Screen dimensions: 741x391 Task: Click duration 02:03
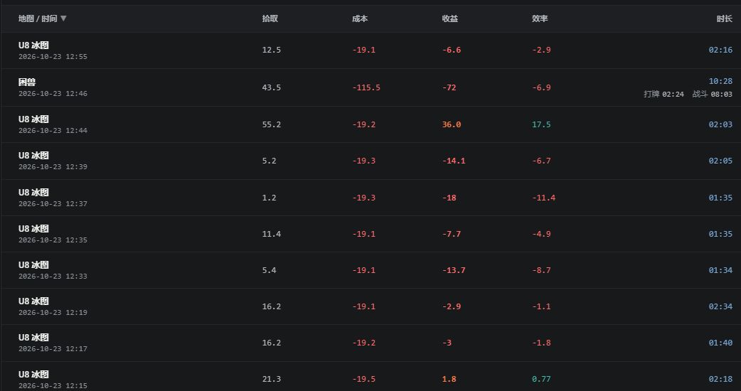pyautogui.click(x=720, y=124)
